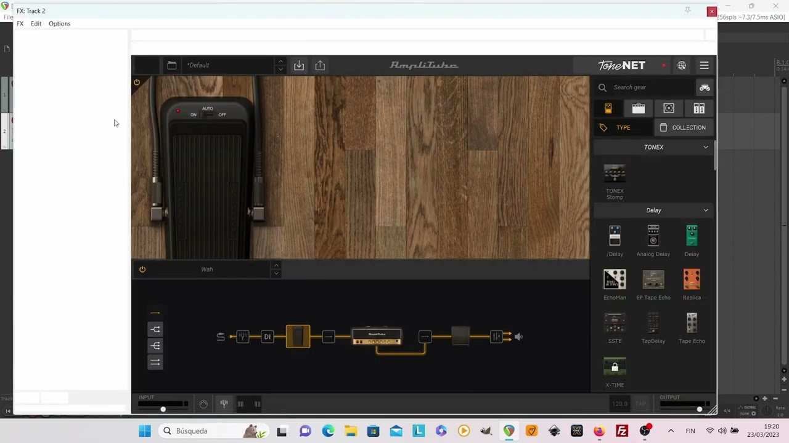Toggle the Wah model power button
Viewport: 789px width, 443px height.
point(142,269)
